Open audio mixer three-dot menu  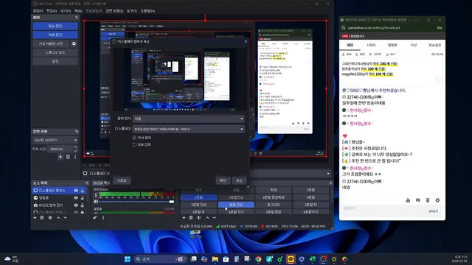(103, 218)
